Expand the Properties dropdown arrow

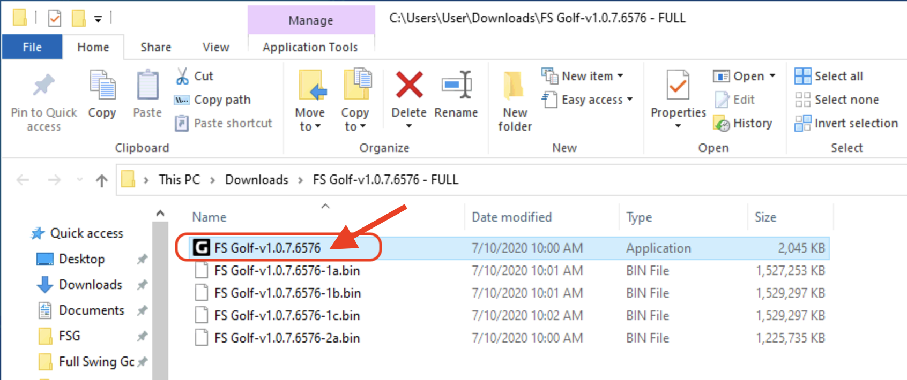[678, 126]
